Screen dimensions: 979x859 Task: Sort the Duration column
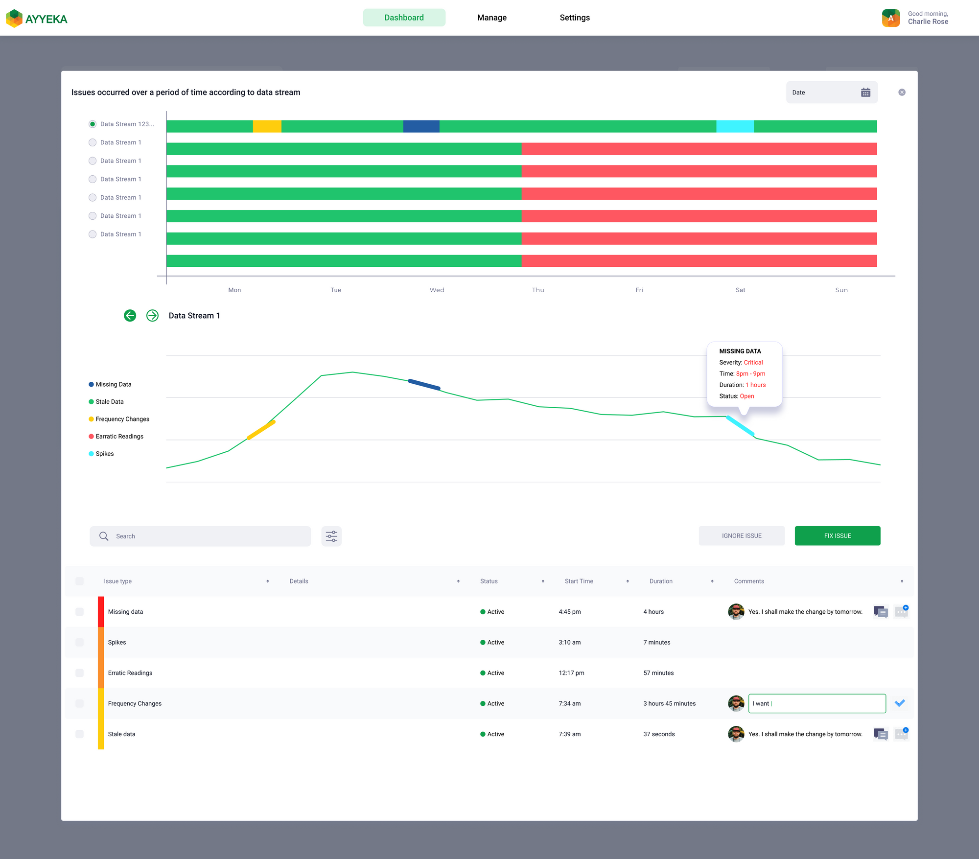coord(712,581)
